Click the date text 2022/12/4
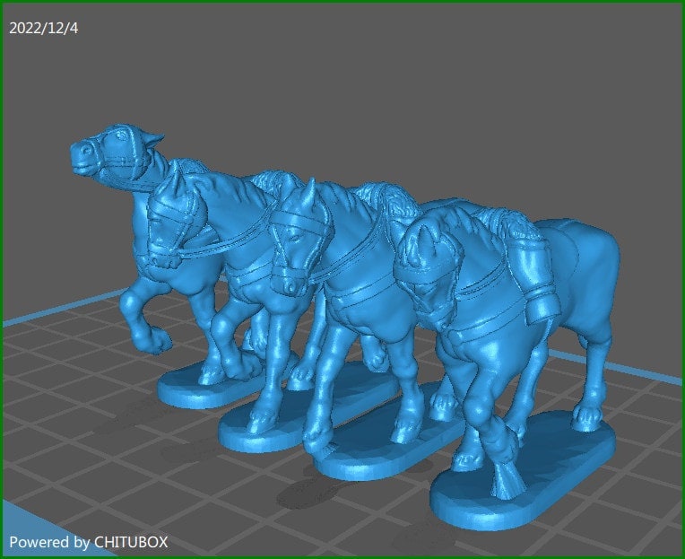Viewport: 685px width, 559px height. (44, 29)
